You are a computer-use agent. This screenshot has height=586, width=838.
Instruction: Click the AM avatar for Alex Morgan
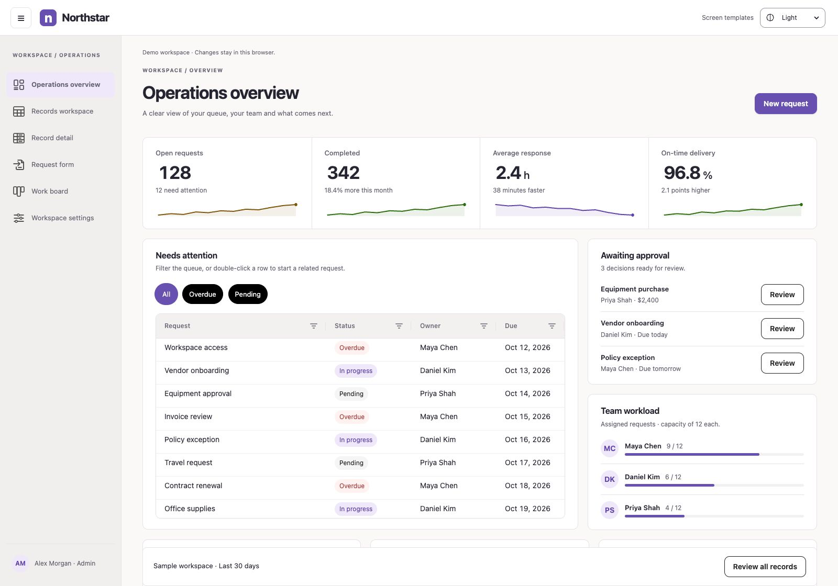(20, 564)
